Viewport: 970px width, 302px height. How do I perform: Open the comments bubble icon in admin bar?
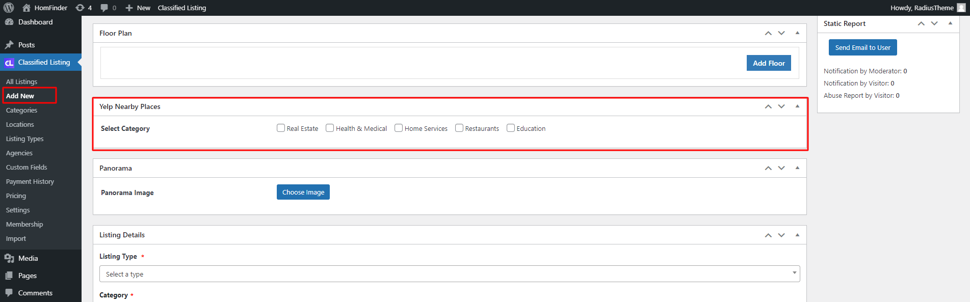104,8
